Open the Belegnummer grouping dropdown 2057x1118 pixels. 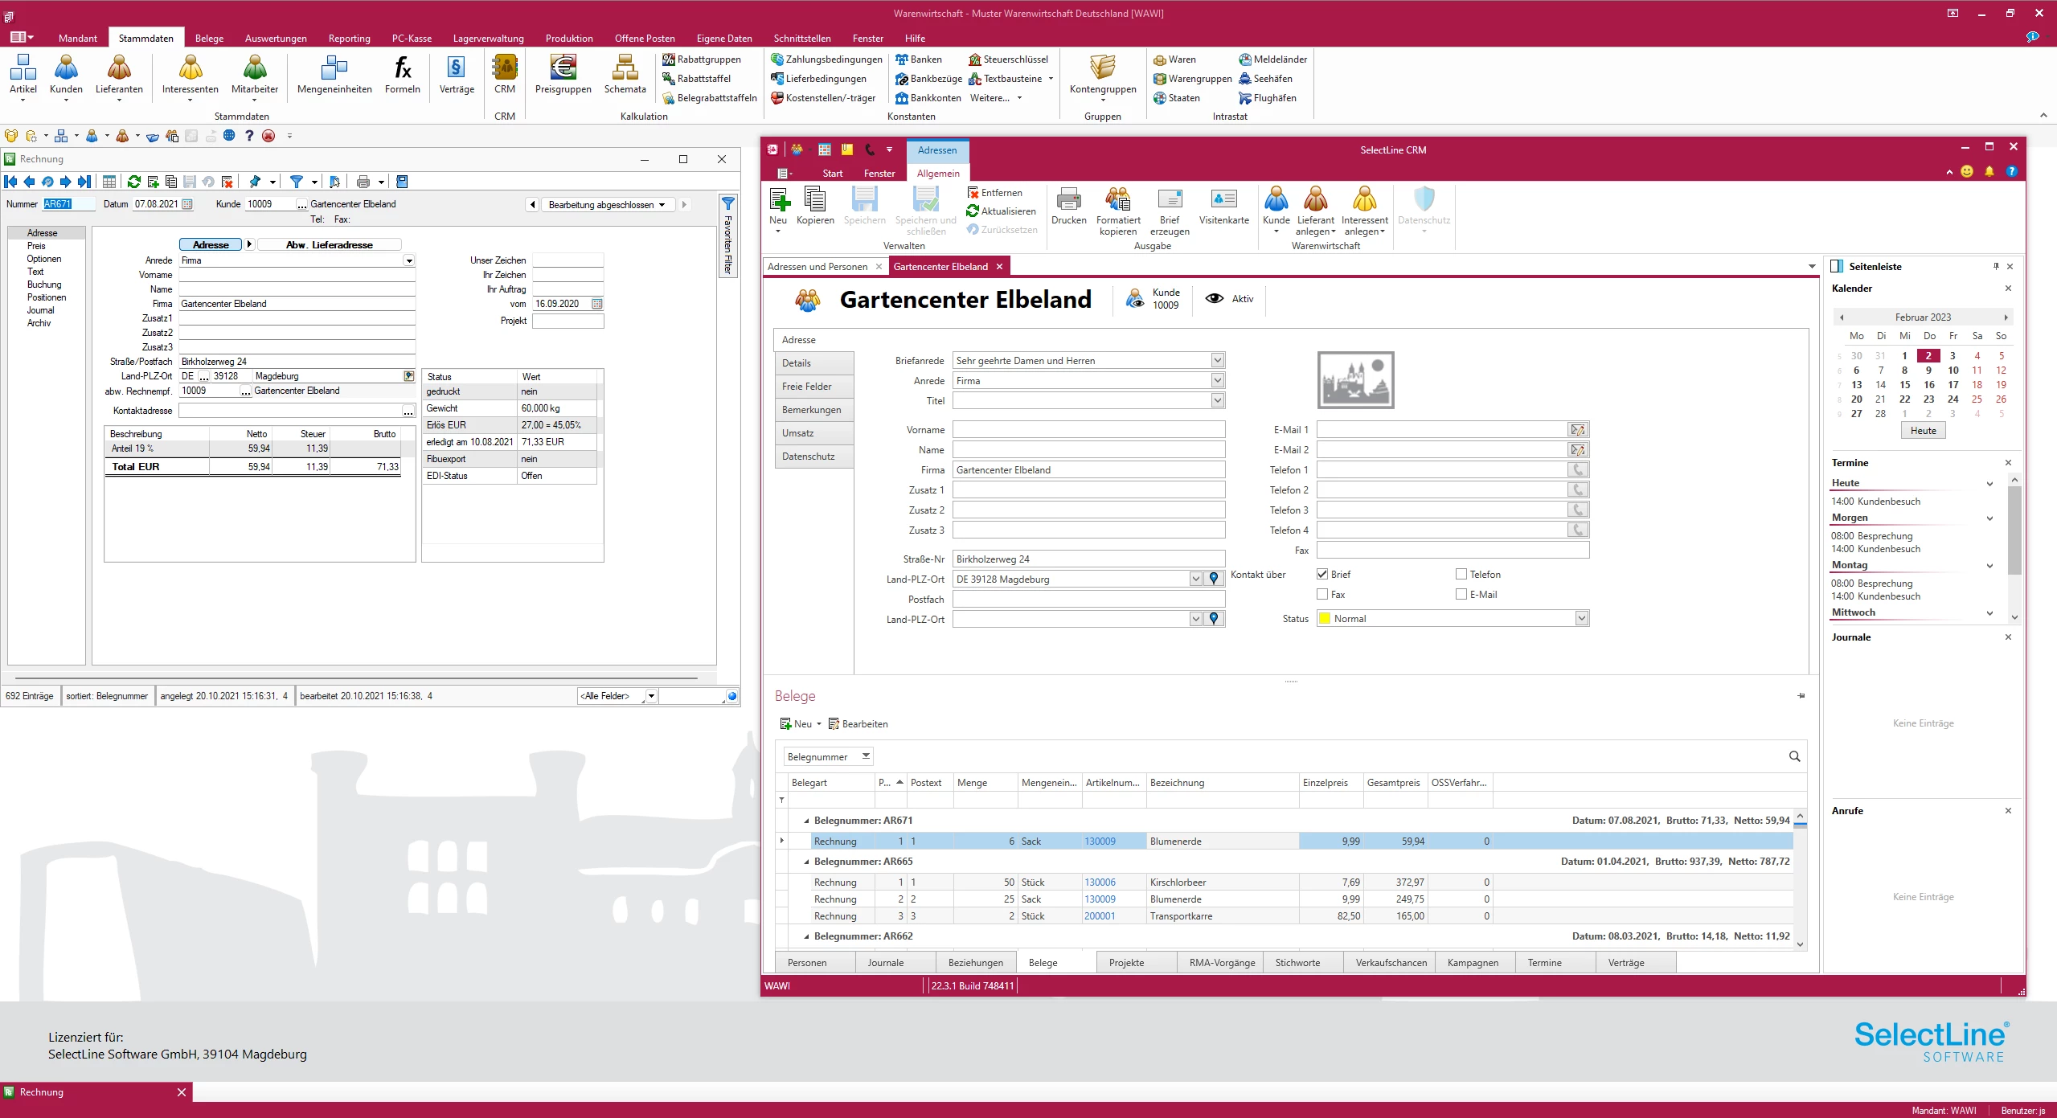coord(866,756)
